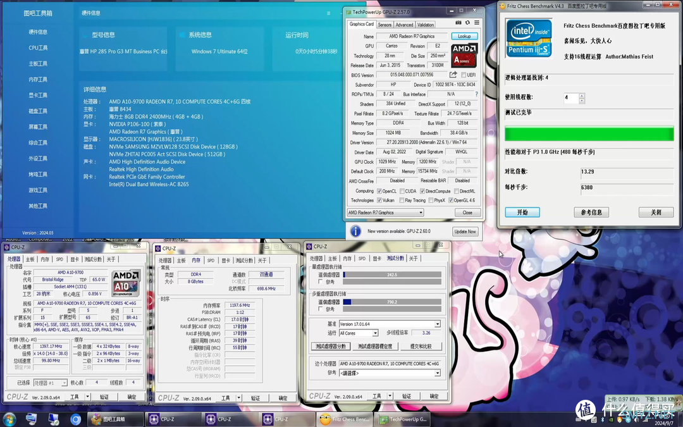Click the 使用线程数 thread count input field
The width and height of the screenshot is (683, 427).
pos(572,98)
